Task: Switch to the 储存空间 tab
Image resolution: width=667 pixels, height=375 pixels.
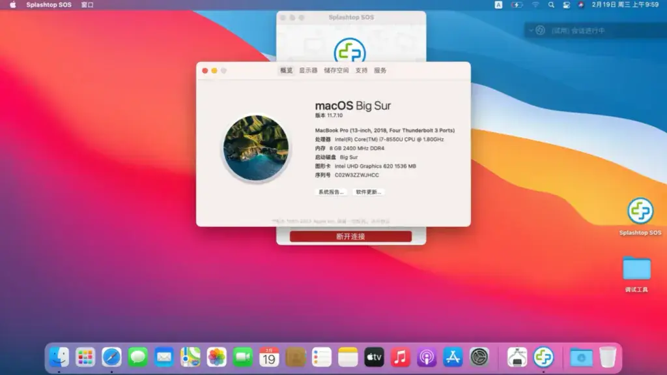Action: click(x=336, y=70)
